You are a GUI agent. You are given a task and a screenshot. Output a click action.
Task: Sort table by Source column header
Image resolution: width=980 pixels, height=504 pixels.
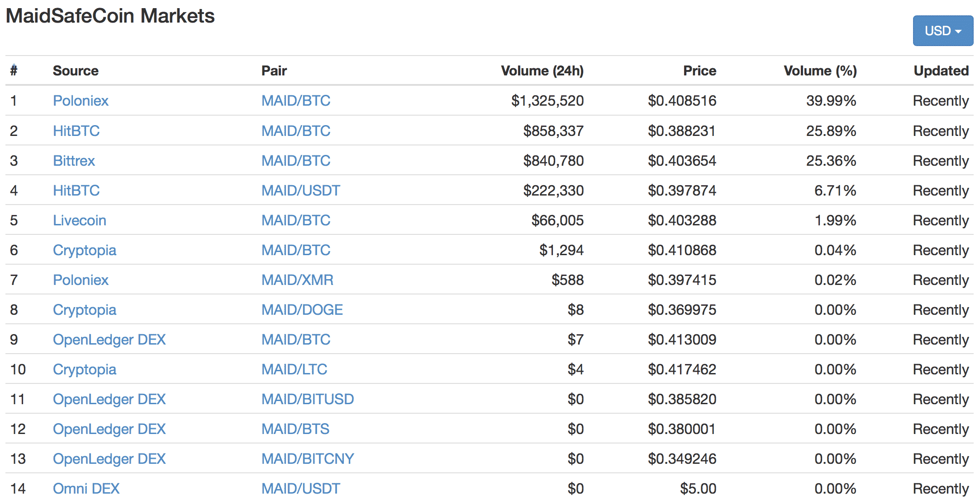[76, 70]
